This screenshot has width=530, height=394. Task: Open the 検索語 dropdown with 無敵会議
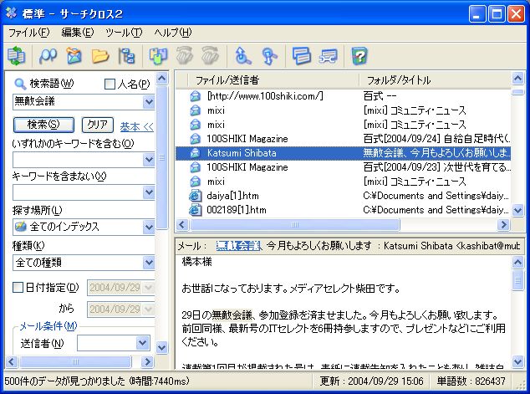(x=149, y=101)
